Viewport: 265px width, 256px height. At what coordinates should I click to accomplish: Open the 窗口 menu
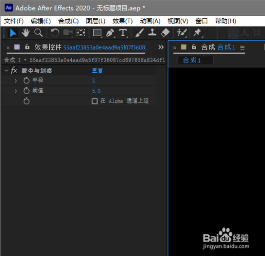click(x=201, y=21)
